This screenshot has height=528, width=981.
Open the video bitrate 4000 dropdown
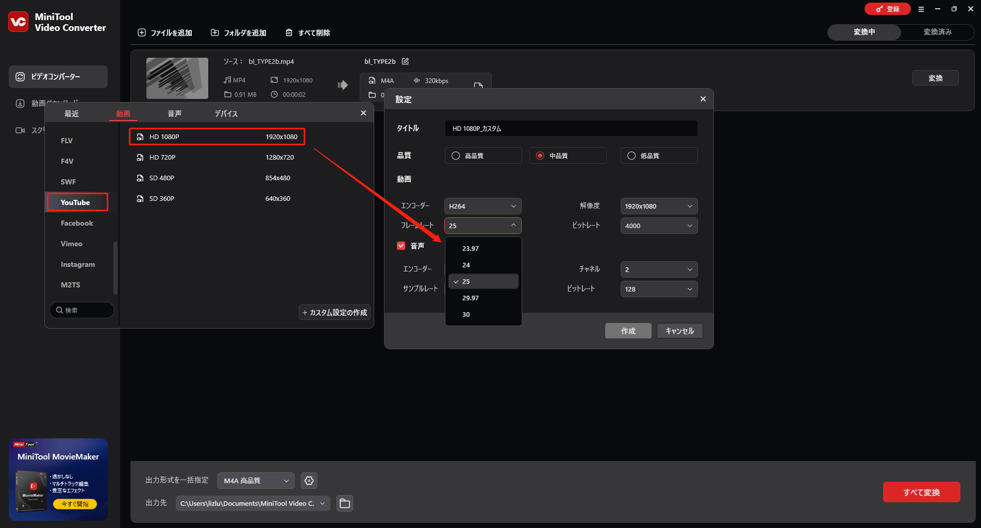tap(659, 226)
